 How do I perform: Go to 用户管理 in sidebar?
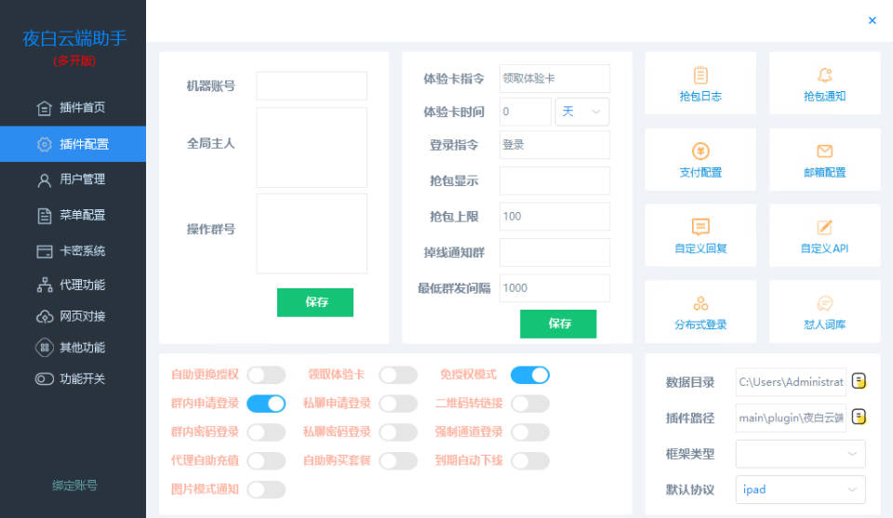click(82, 179)
